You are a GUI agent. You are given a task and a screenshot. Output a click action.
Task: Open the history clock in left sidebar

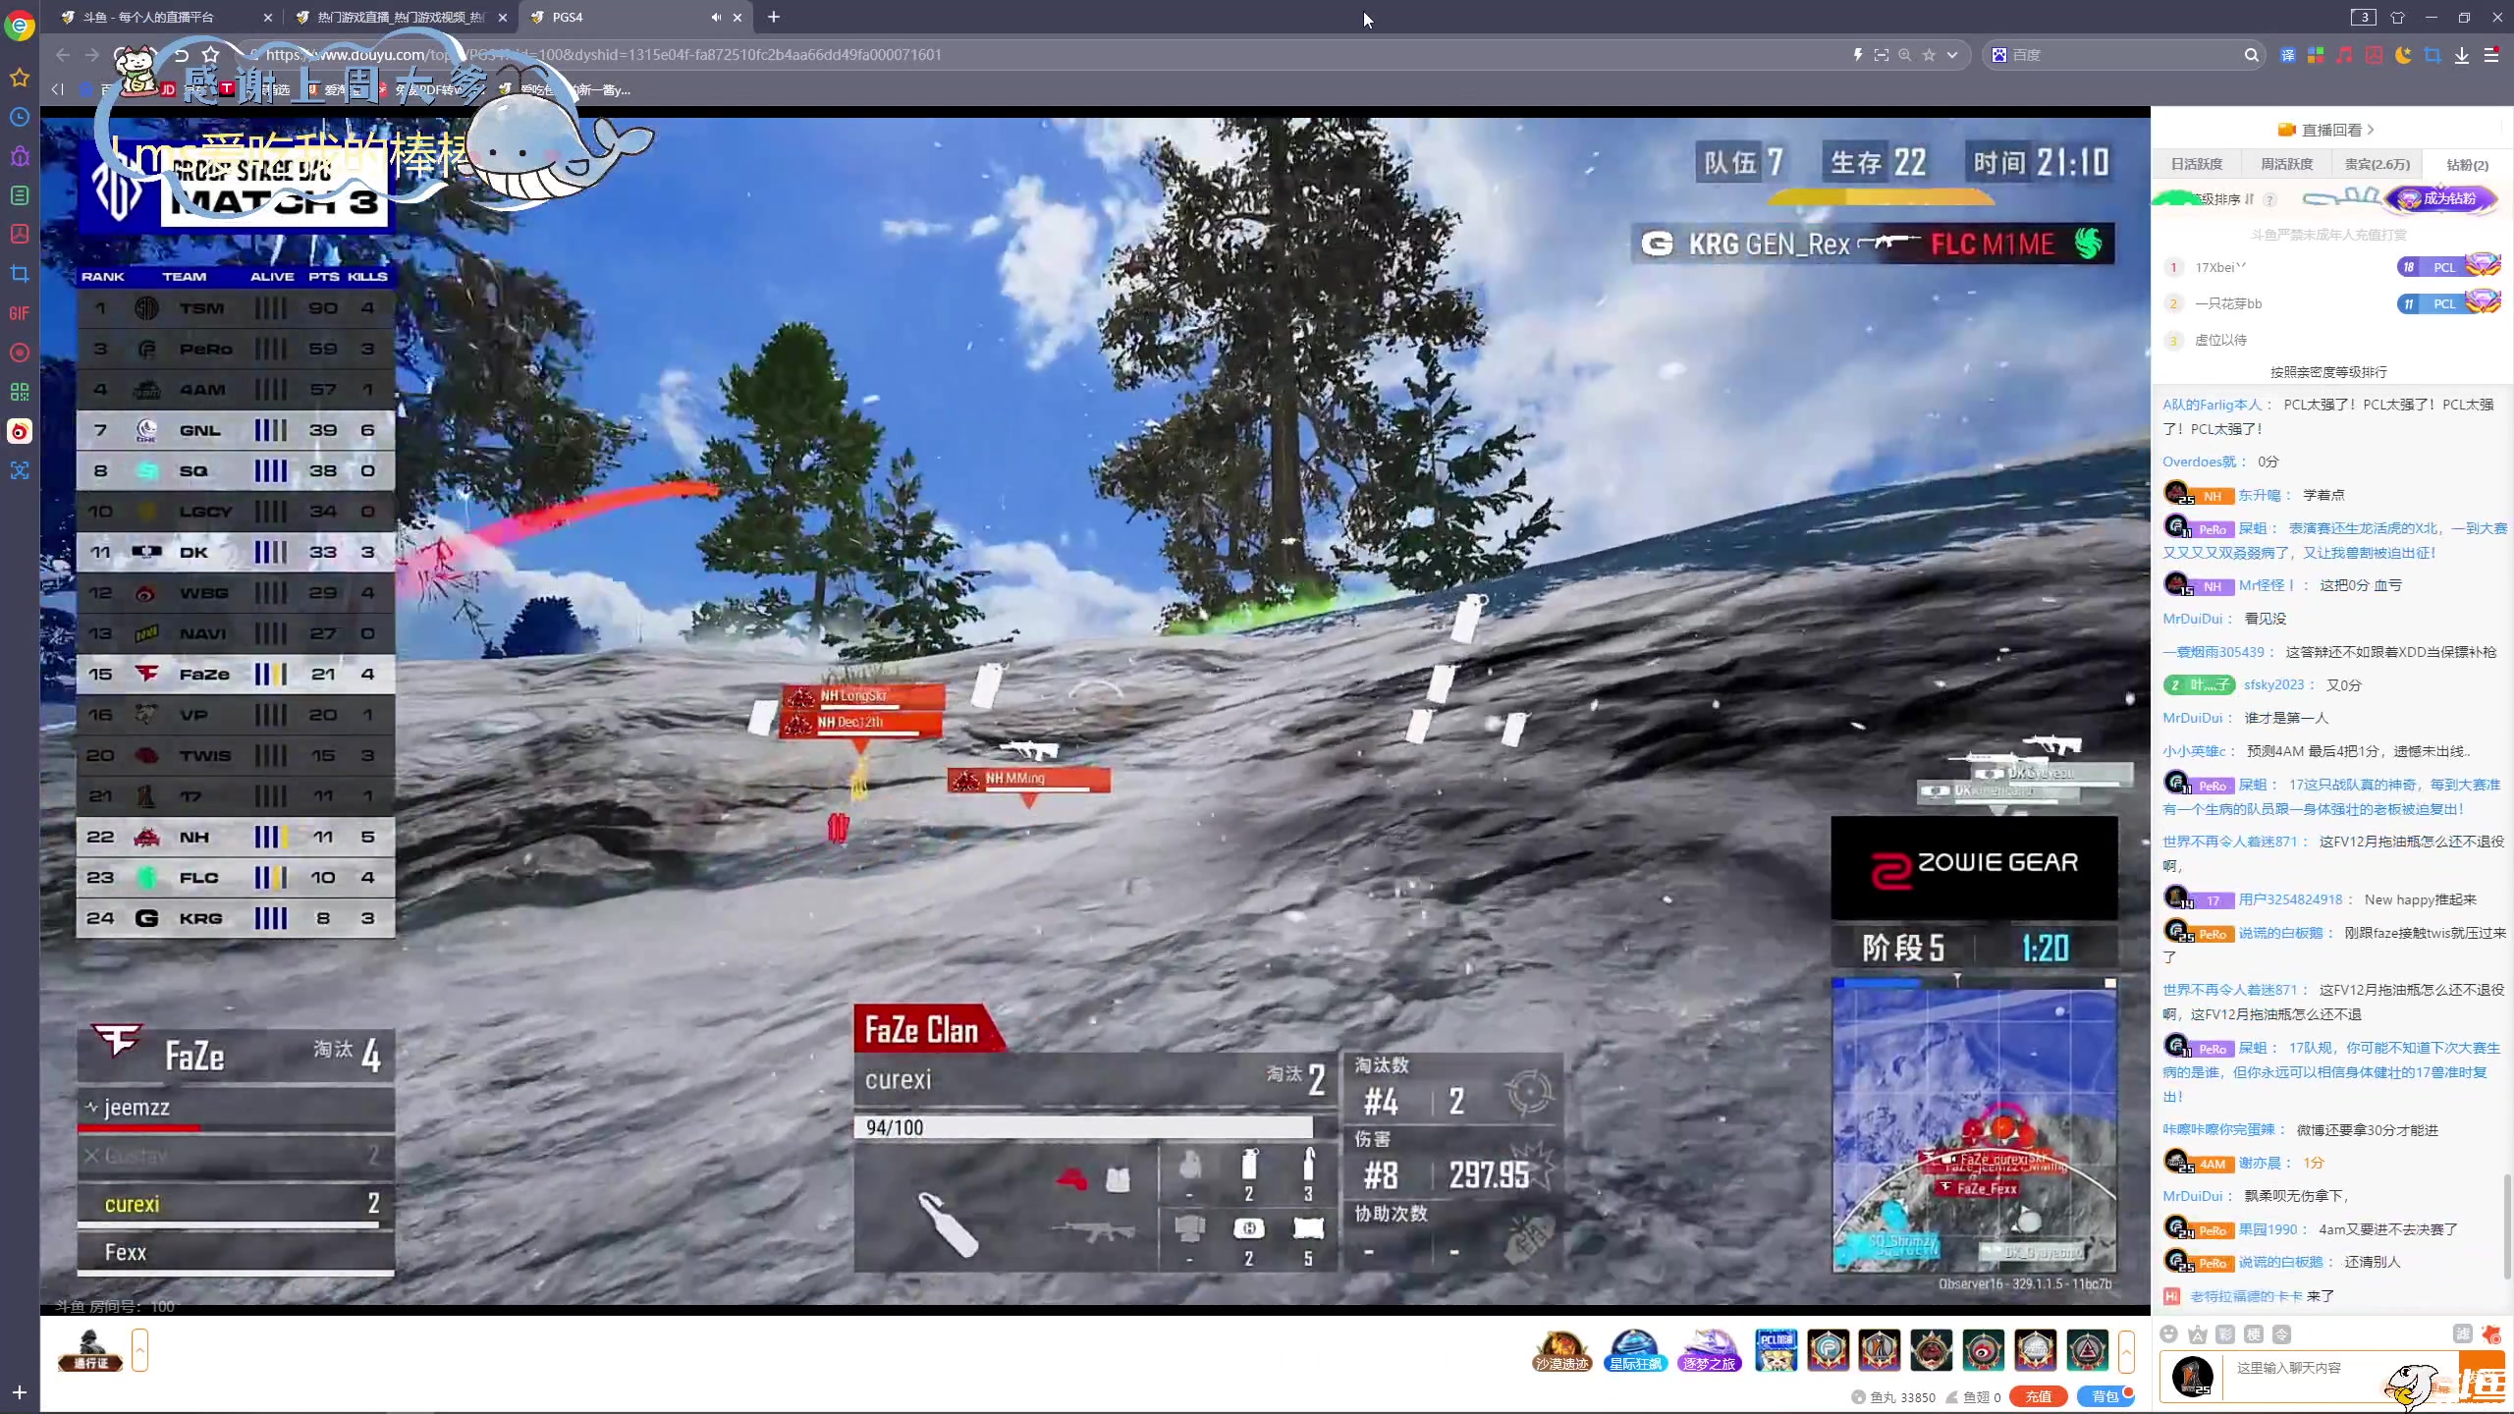pyautogui.click(x=20, y=117)
